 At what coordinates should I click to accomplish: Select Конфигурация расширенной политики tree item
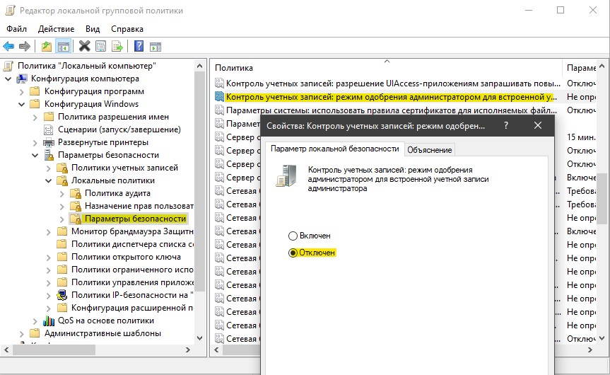(132, 308)
